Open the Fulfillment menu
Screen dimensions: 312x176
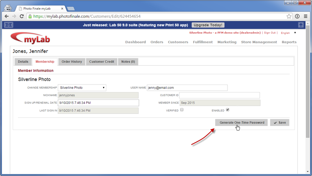pyautogui.click(x=203, y=42)
